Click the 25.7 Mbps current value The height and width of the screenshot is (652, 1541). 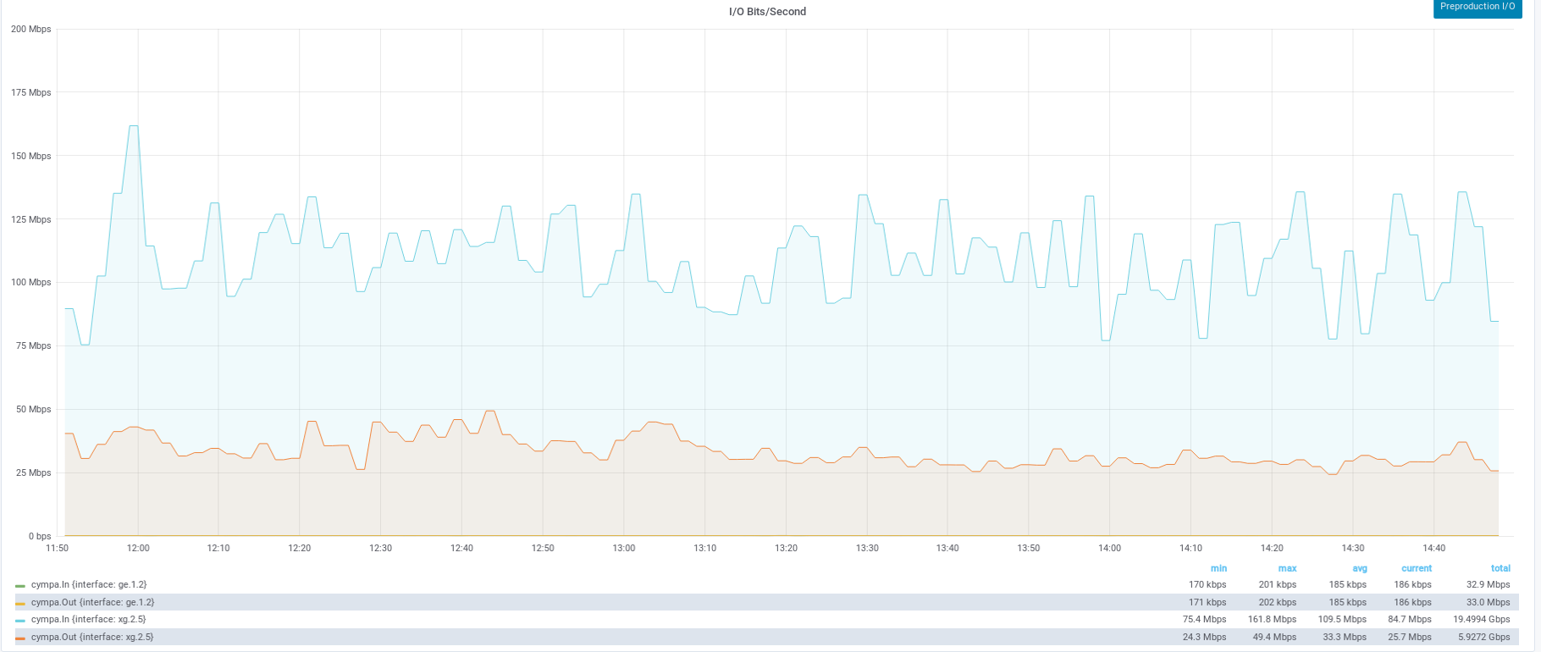[1410, 638]
